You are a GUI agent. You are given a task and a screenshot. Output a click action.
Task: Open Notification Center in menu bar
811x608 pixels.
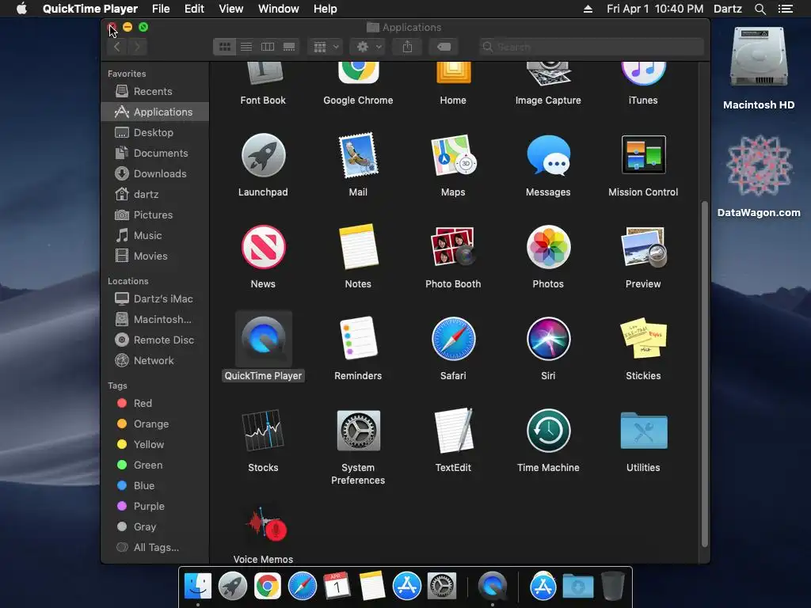(786, 9)
